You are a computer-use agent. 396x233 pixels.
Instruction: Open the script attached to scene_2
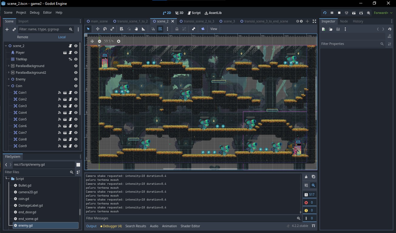[70, 46]
